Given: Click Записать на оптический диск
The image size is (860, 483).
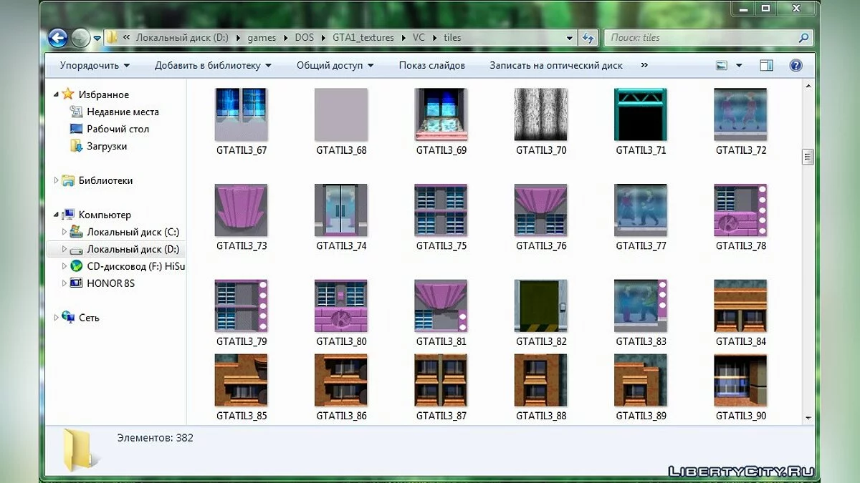Looking at the screenshot, I should tap(555, 65).
